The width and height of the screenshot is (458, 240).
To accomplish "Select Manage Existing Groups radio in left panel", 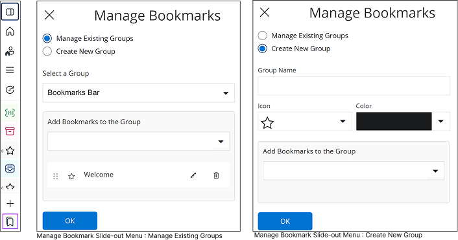I will click(47, 38).
